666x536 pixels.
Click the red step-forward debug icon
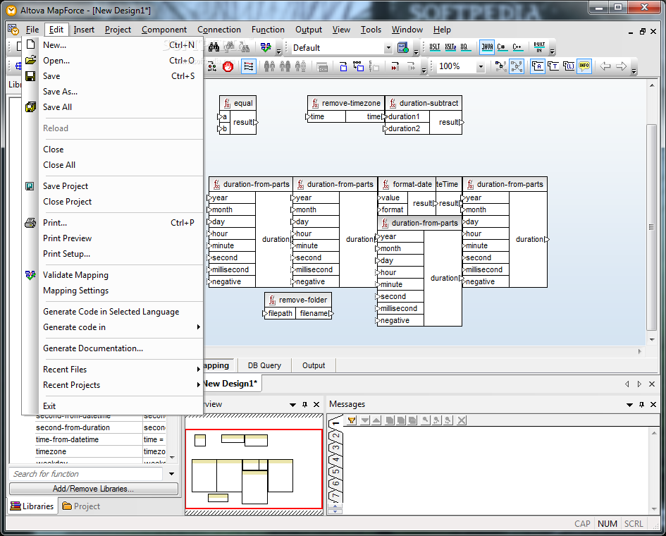pos(395,67)
